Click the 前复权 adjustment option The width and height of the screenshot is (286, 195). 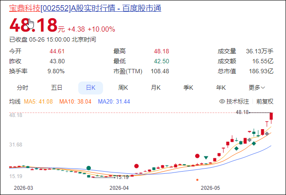tap(265, 101)
